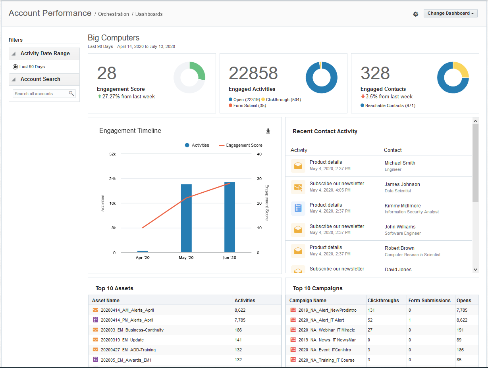
Task: Click the form icon for 20200414_PM_Alerts_April asset
Action: (95, 320)
